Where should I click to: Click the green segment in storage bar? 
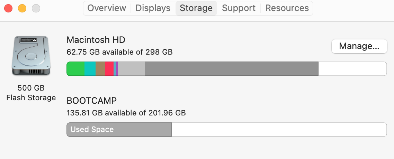[75, 69]
